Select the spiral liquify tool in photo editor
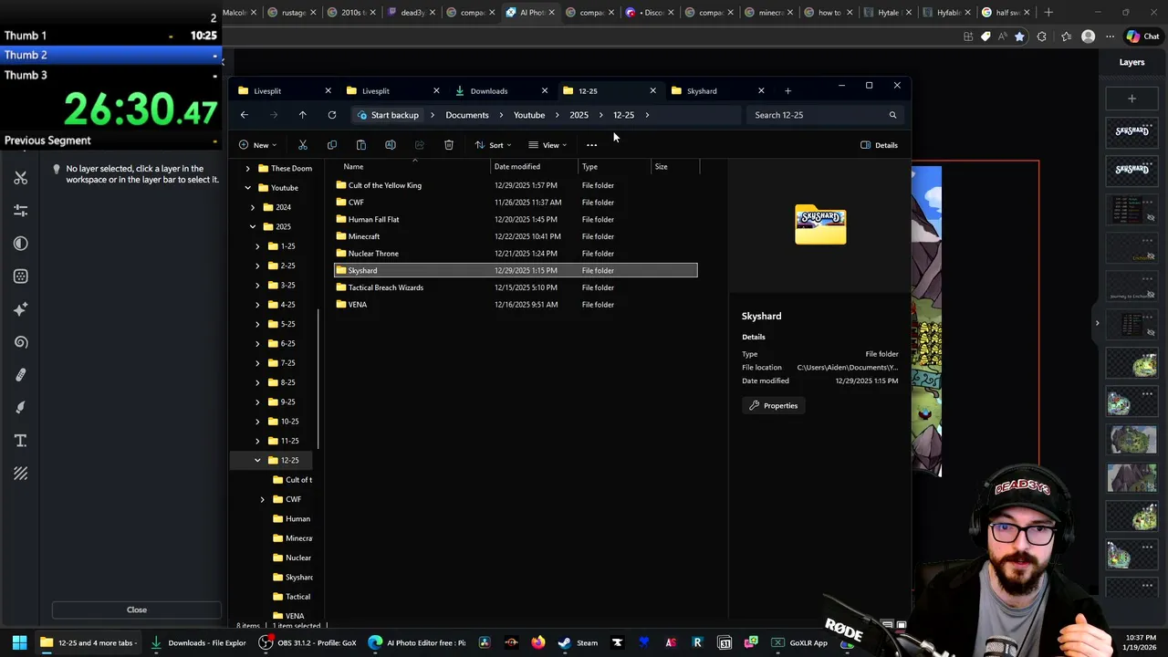Viewport: 1168px width, 657px height. pos(21,342)
